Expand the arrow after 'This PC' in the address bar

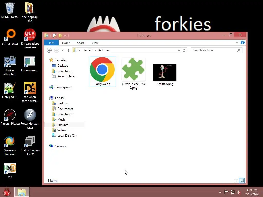96,50
